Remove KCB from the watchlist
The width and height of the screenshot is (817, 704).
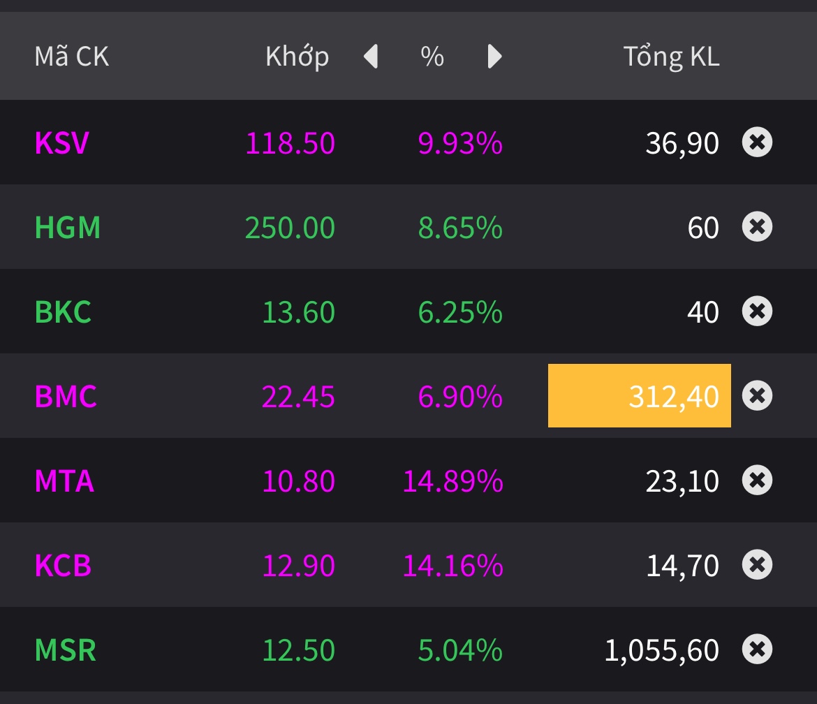757,565
